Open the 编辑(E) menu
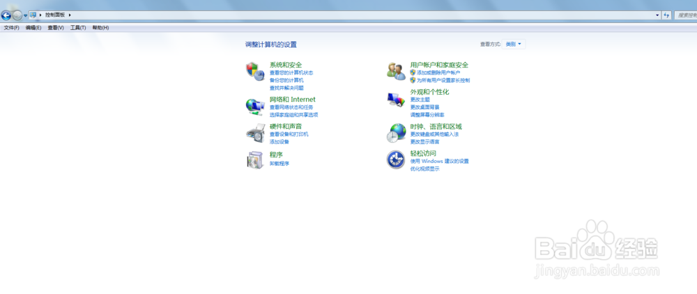The width and height of the screenshot is (697, 294). (33, 28)
